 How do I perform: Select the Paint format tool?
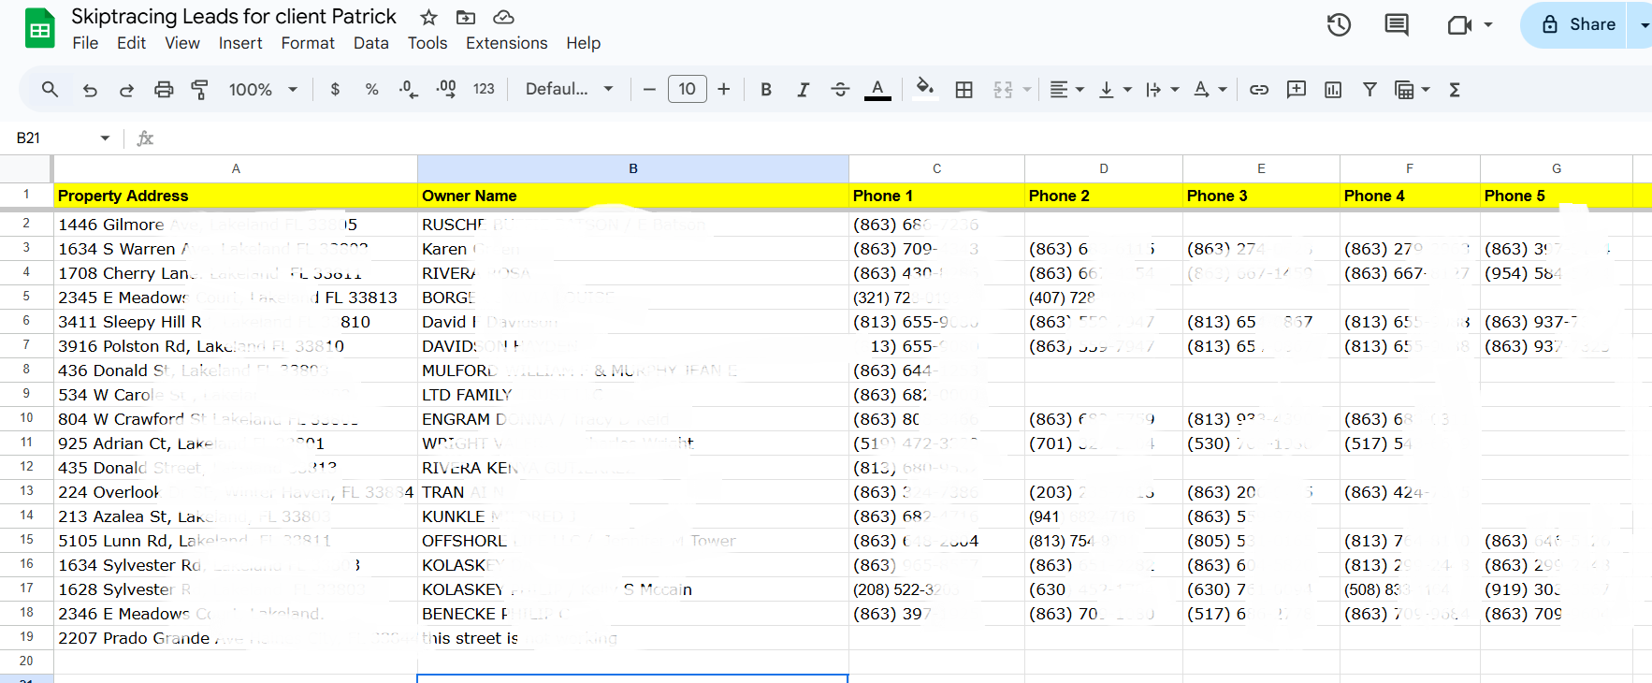[x=199, y=90]
